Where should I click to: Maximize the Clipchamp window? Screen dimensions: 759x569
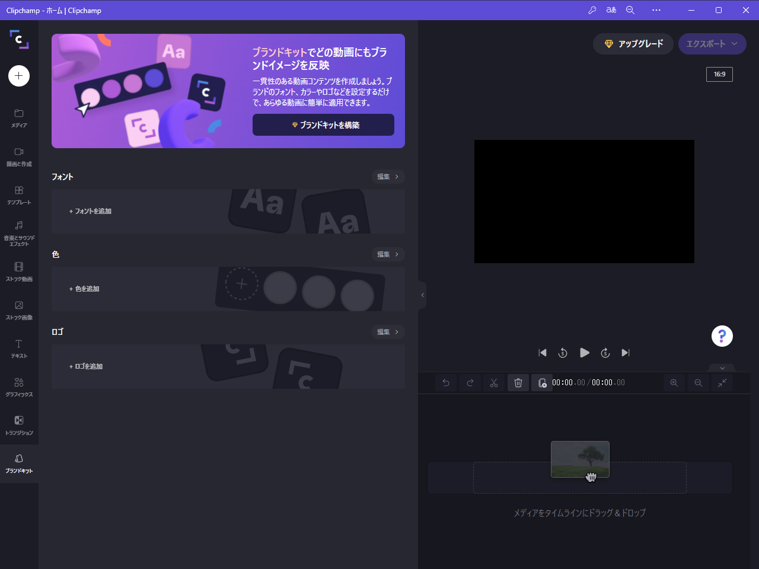tap(719, 10)
